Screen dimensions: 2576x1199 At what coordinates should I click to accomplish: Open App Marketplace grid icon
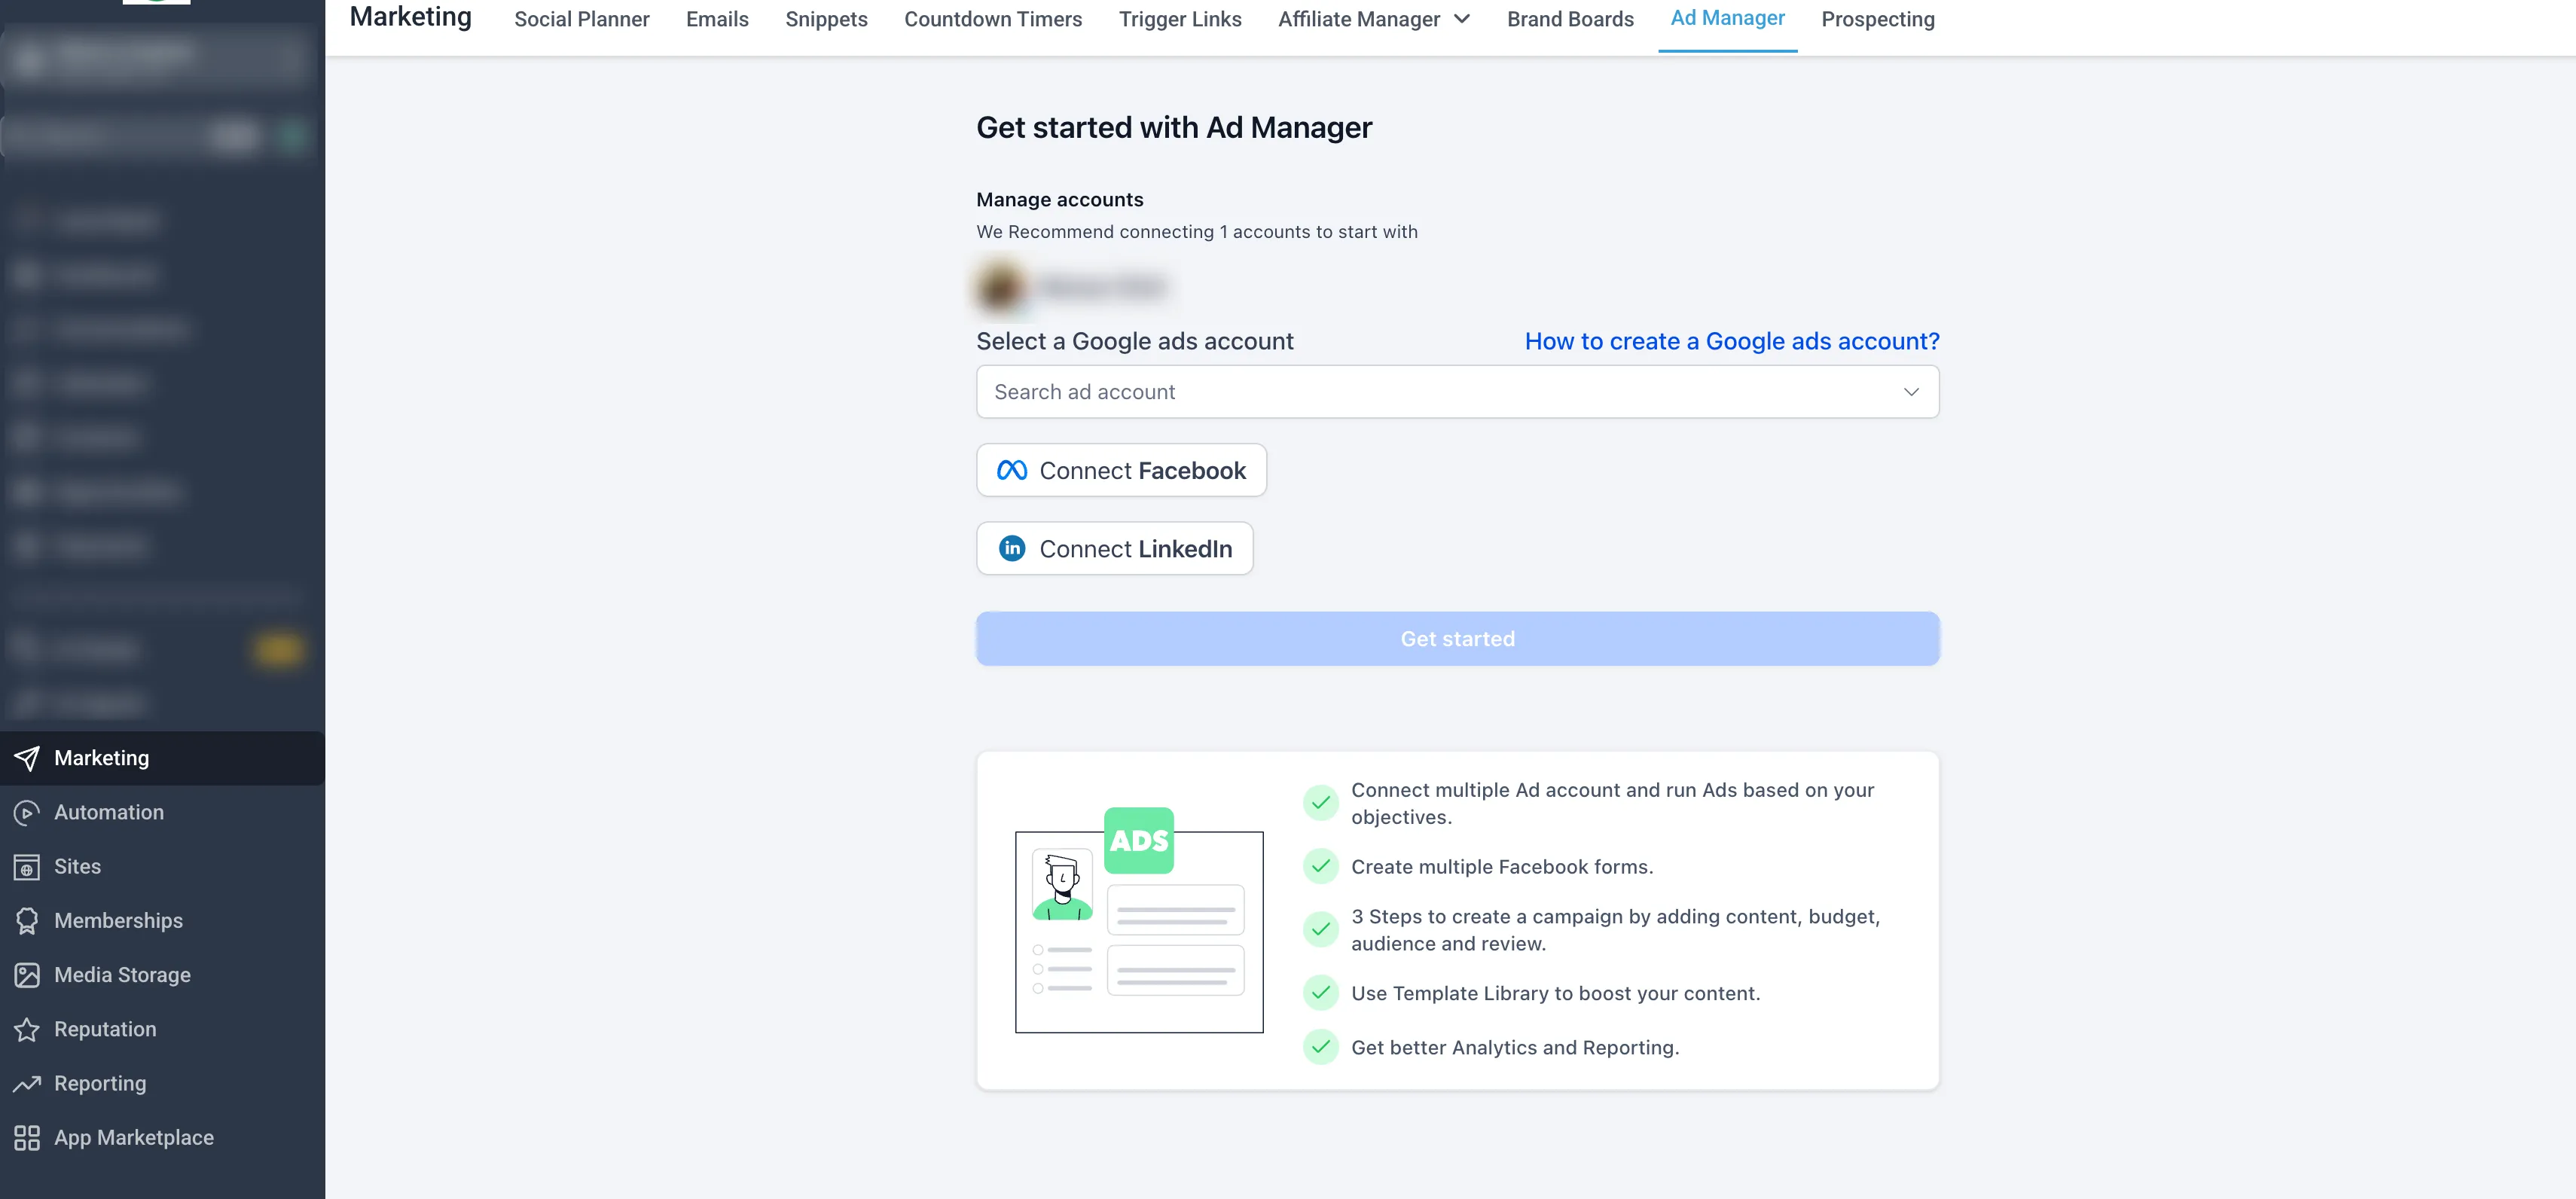27,1138
